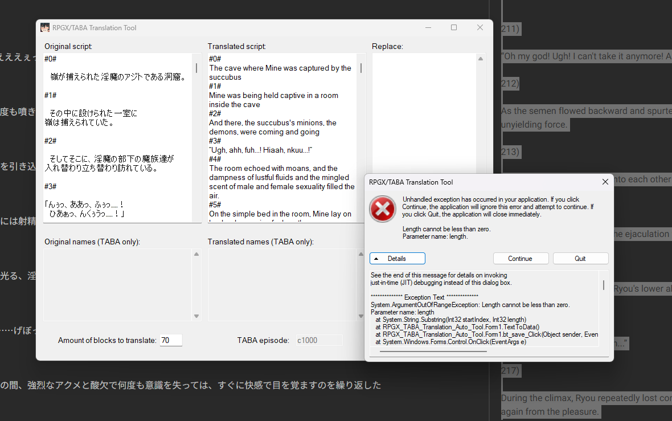This screenshot has height=421, width=672.
Task: Collapse the Details section in the error dialog
Action: click(398, 259)
